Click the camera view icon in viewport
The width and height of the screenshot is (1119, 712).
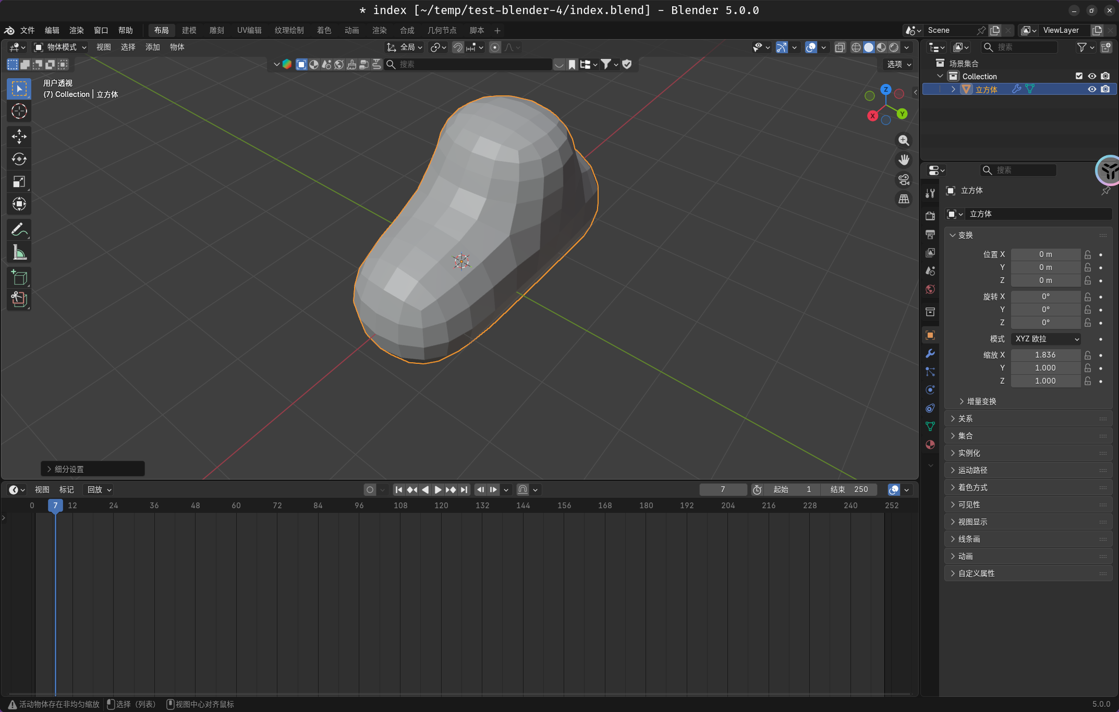tap(904, 180)
